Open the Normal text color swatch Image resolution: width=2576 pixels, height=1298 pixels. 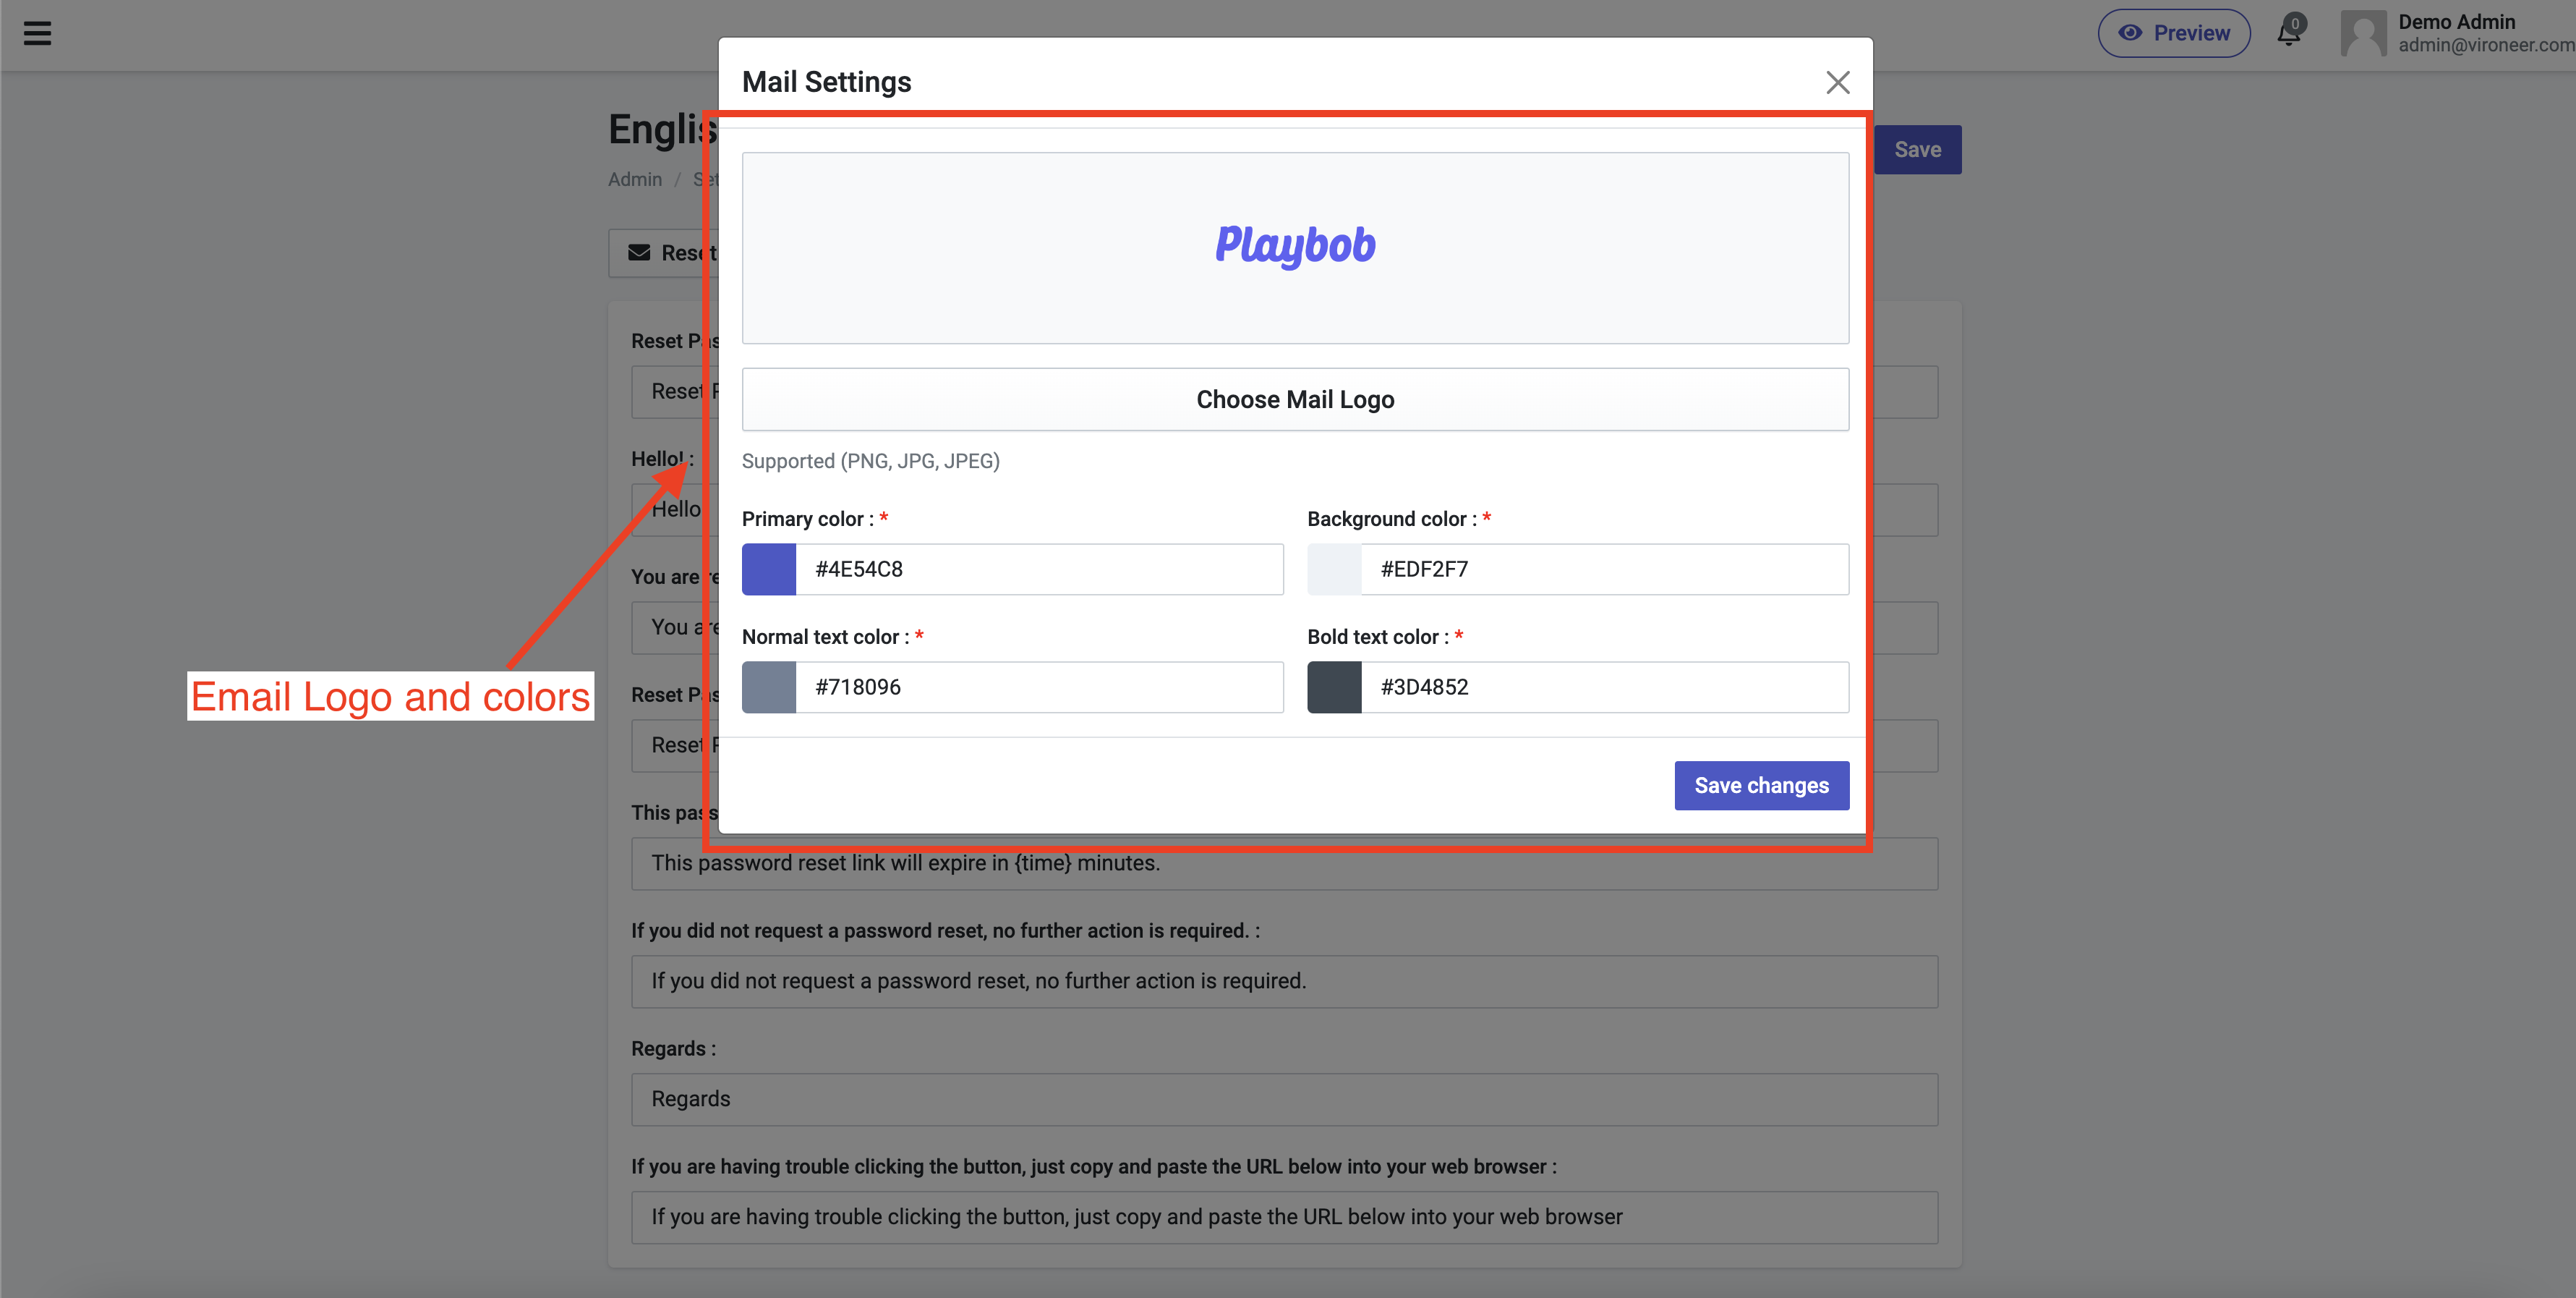tap(768, 687)
